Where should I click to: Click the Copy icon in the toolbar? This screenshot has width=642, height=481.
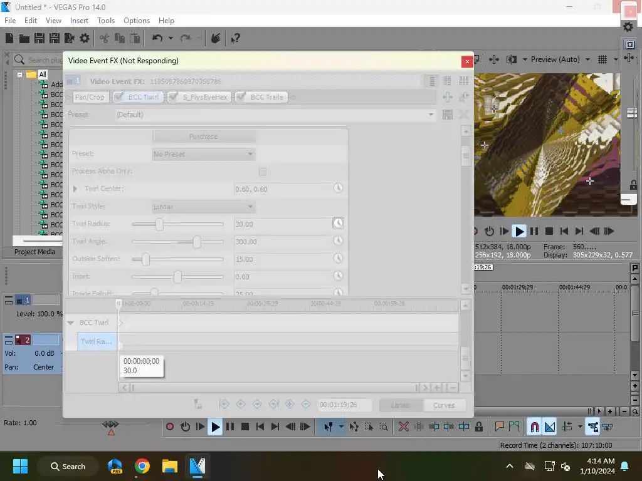click(x=120, y=38)
